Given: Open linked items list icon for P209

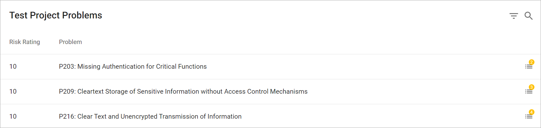Looking at the screenshot, I should point(529,91).
